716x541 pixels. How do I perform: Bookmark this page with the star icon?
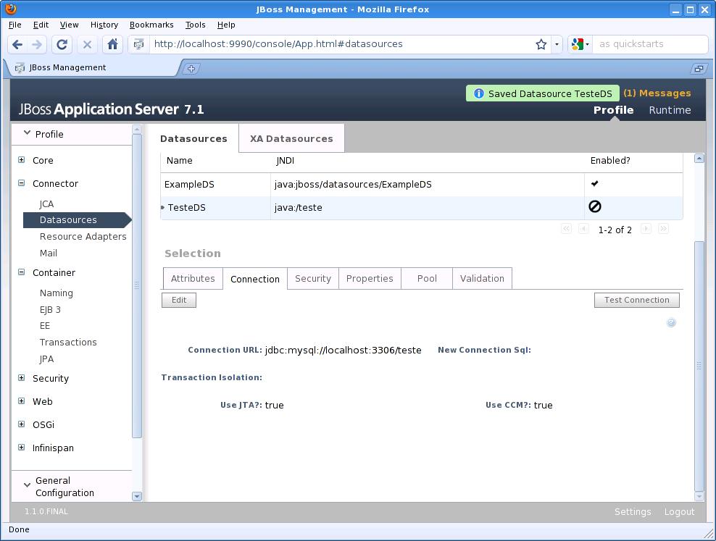tap(541, 44)
